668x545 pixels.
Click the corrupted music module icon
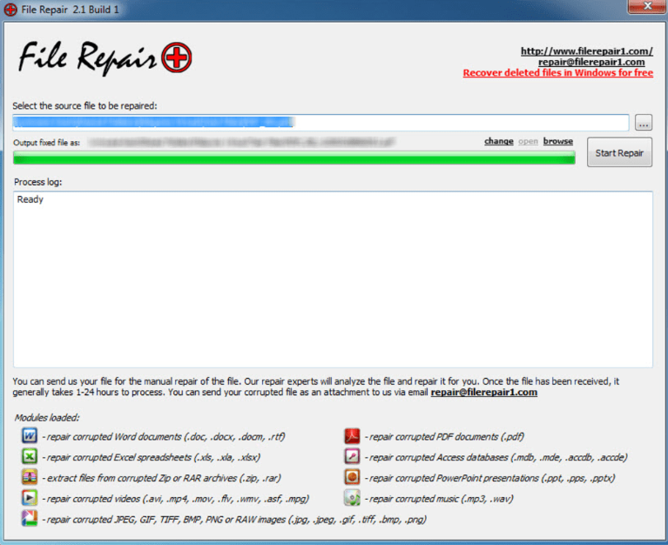pyautogui.click(x=353, y=497)
